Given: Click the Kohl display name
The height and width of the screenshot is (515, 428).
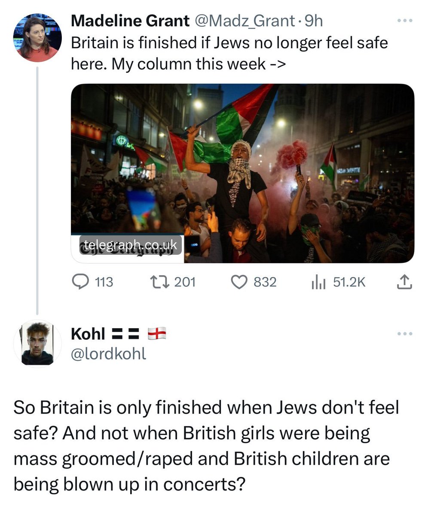Looking at the screenshot, I should [88, 333].
